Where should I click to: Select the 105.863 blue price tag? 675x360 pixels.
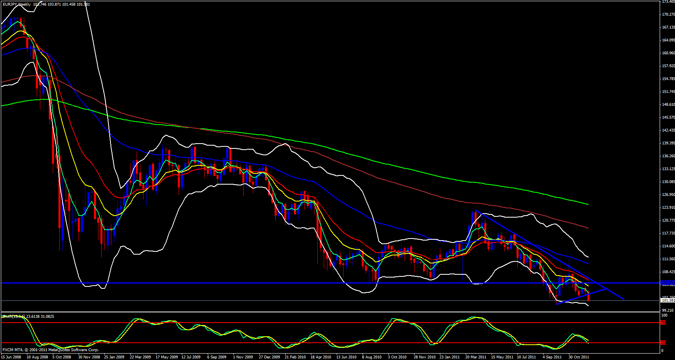click(x=667, y=283)
